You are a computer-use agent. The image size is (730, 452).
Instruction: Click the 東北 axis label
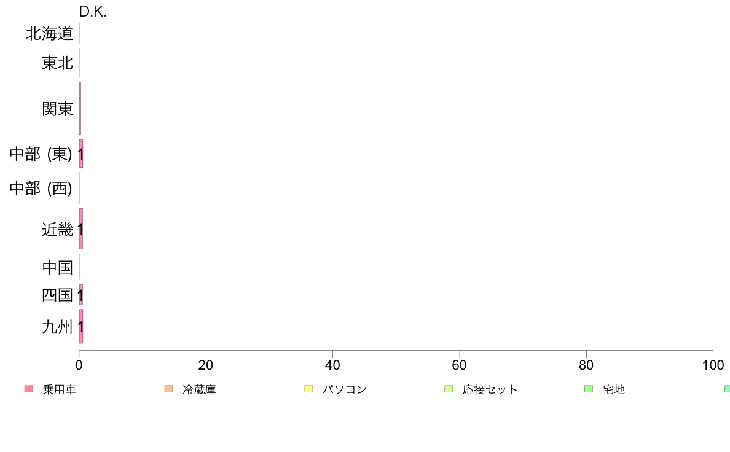point(57,63)
